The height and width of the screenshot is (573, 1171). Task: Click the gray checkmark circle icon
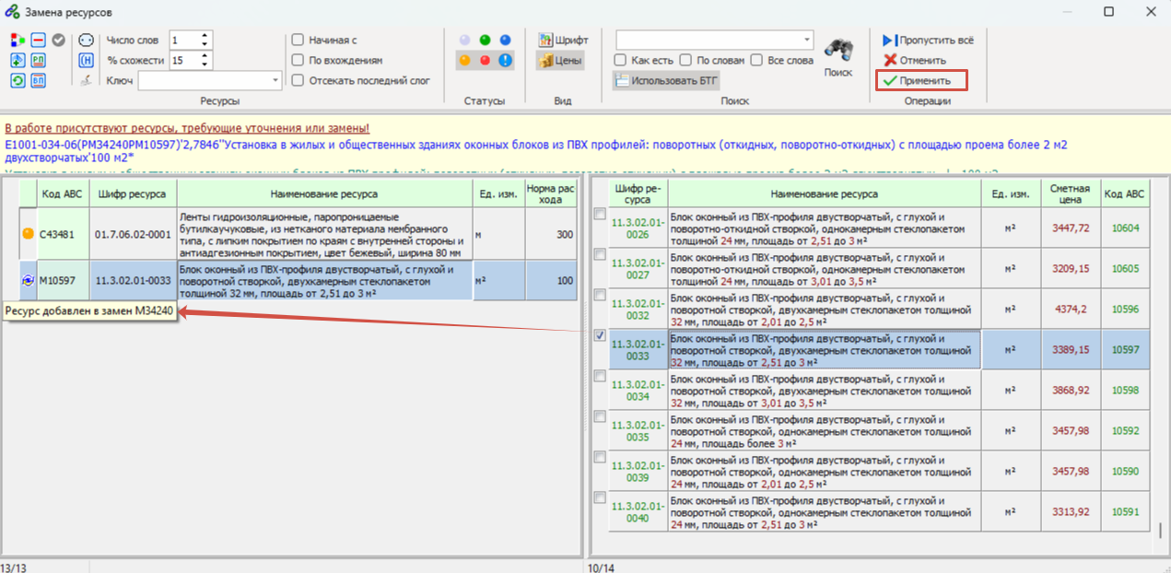tap(58, 40)
